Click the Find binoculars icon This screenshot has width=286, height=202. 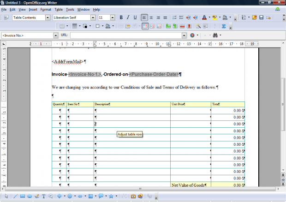pos(215,35)
